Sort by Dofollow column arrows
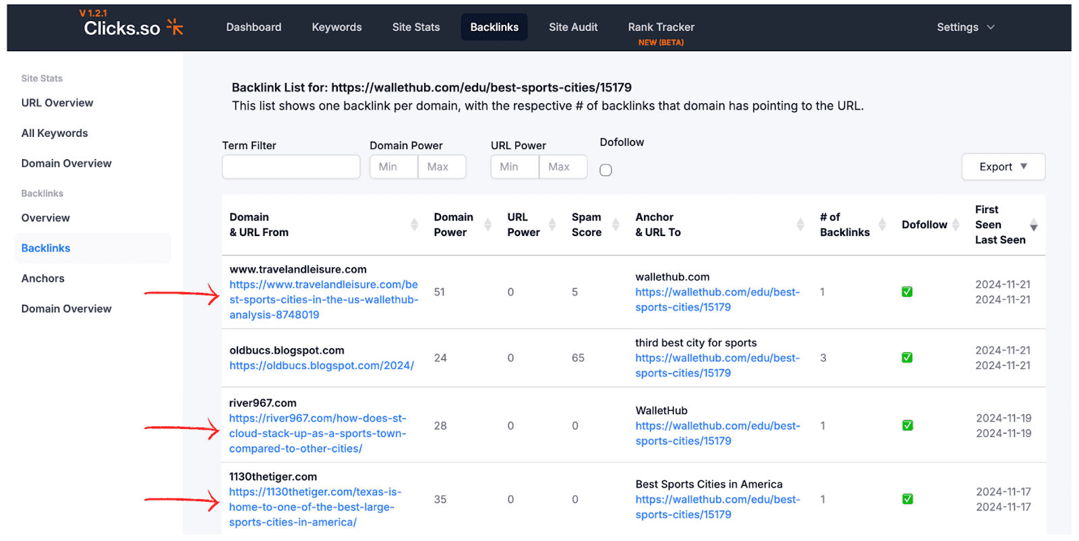Screen dimensions: 1079x541 pos(956,225)
